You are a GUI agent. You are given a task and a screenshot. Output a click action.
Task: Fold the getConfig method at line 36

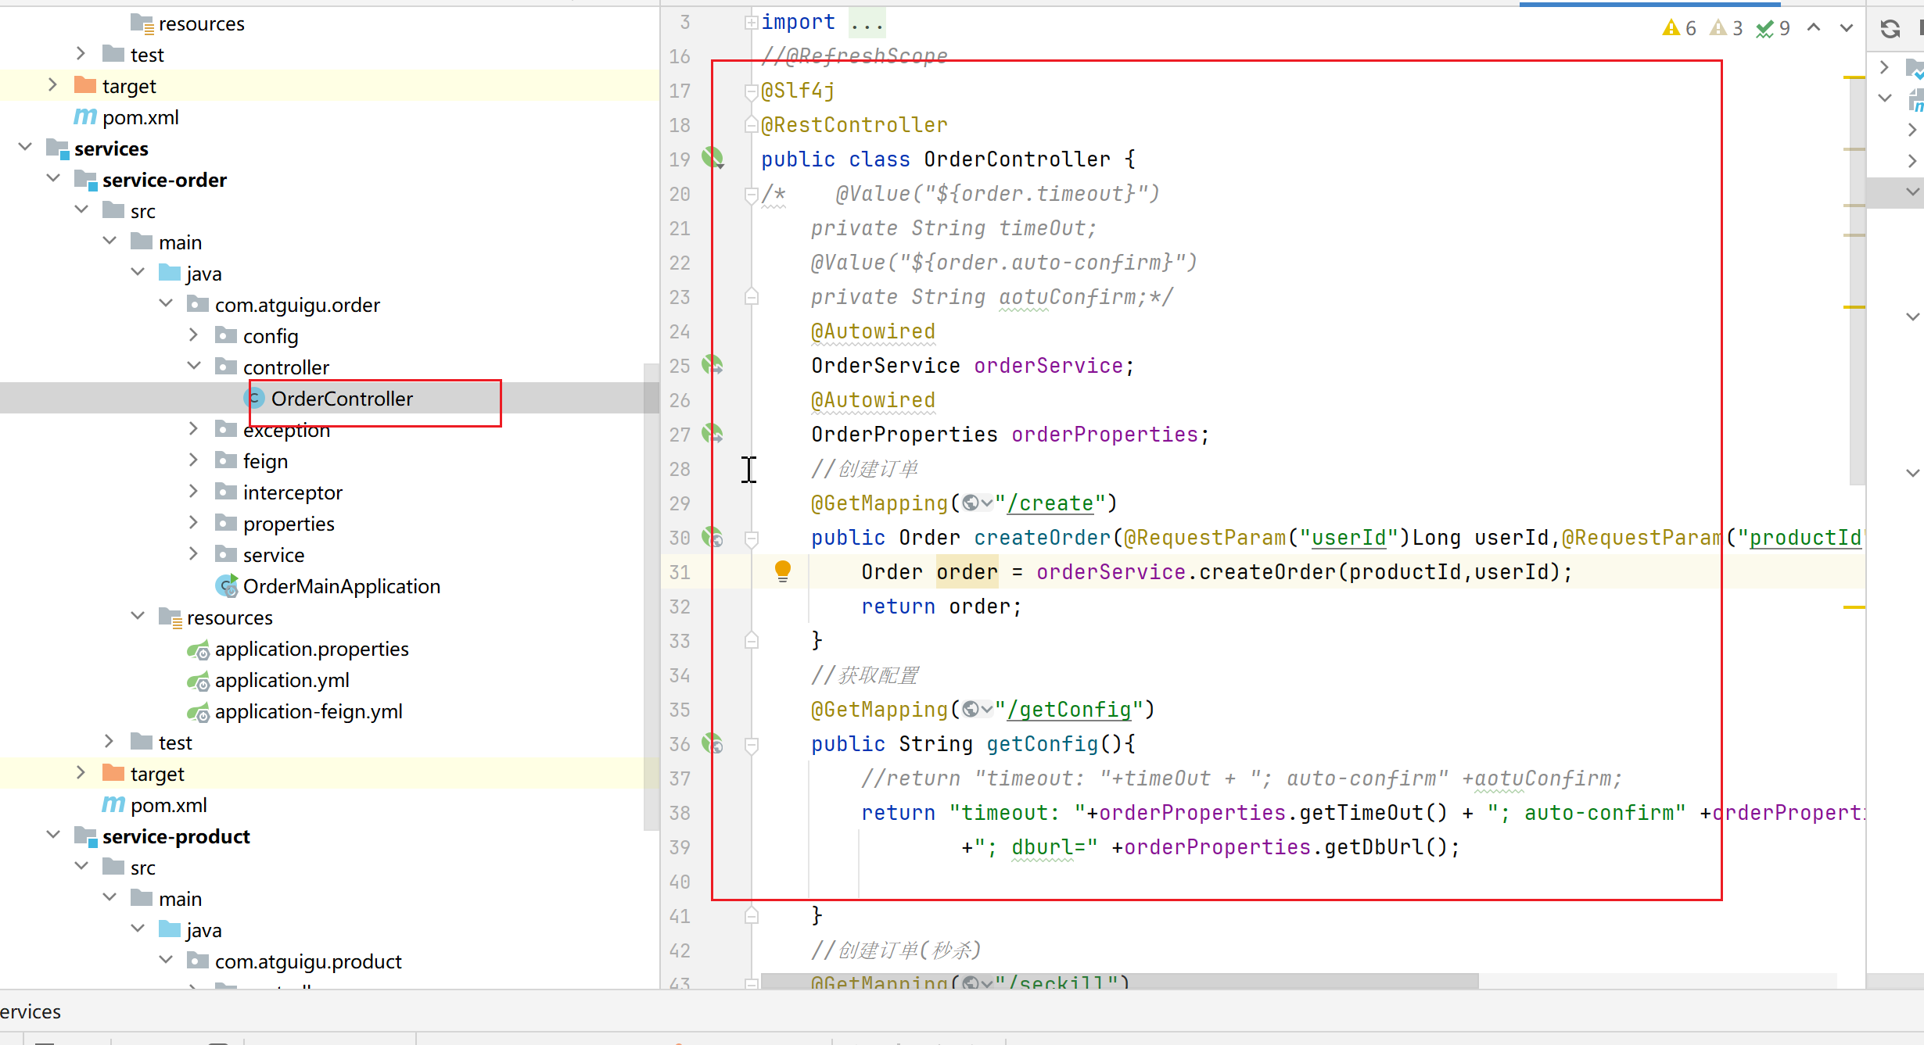pyautogui.click(x=751, y=744)
